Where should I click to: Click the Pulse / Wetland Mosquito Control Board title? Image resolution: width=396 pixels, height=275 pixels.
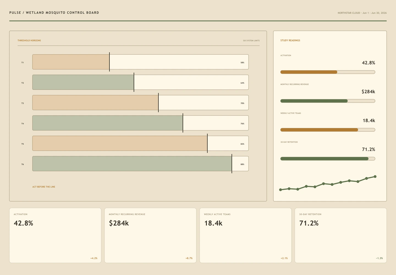click(54, 13)
